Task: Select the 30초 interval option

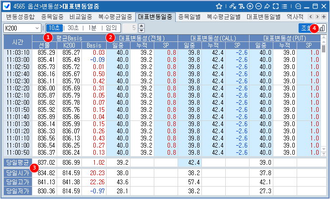Action: pos(73,28)
